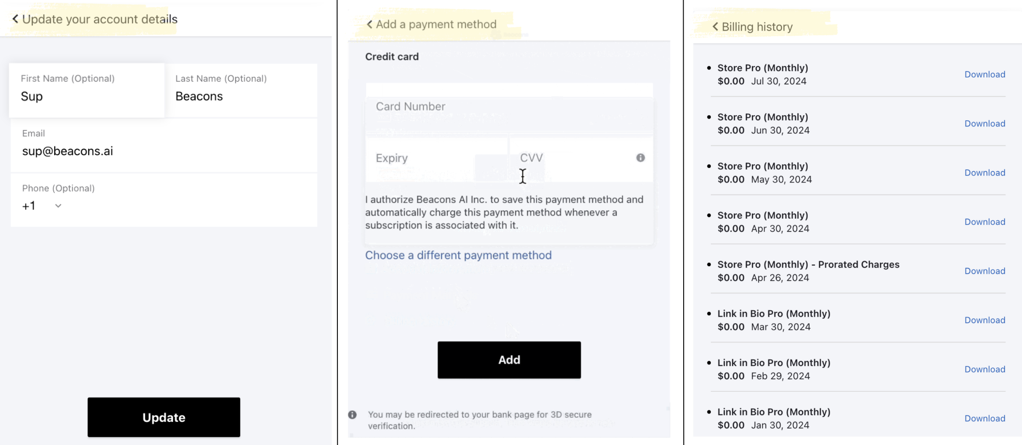
Task: Click the black Update button
Action: (164, 417)
